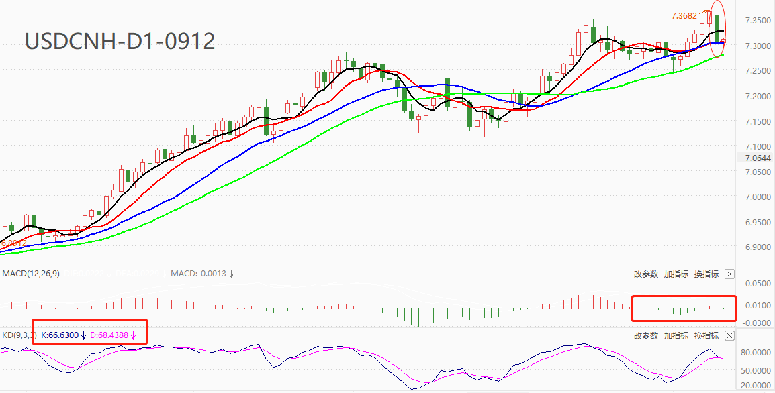
Task: Click 改参数 in the KD panel
Action: click(646, 335)
